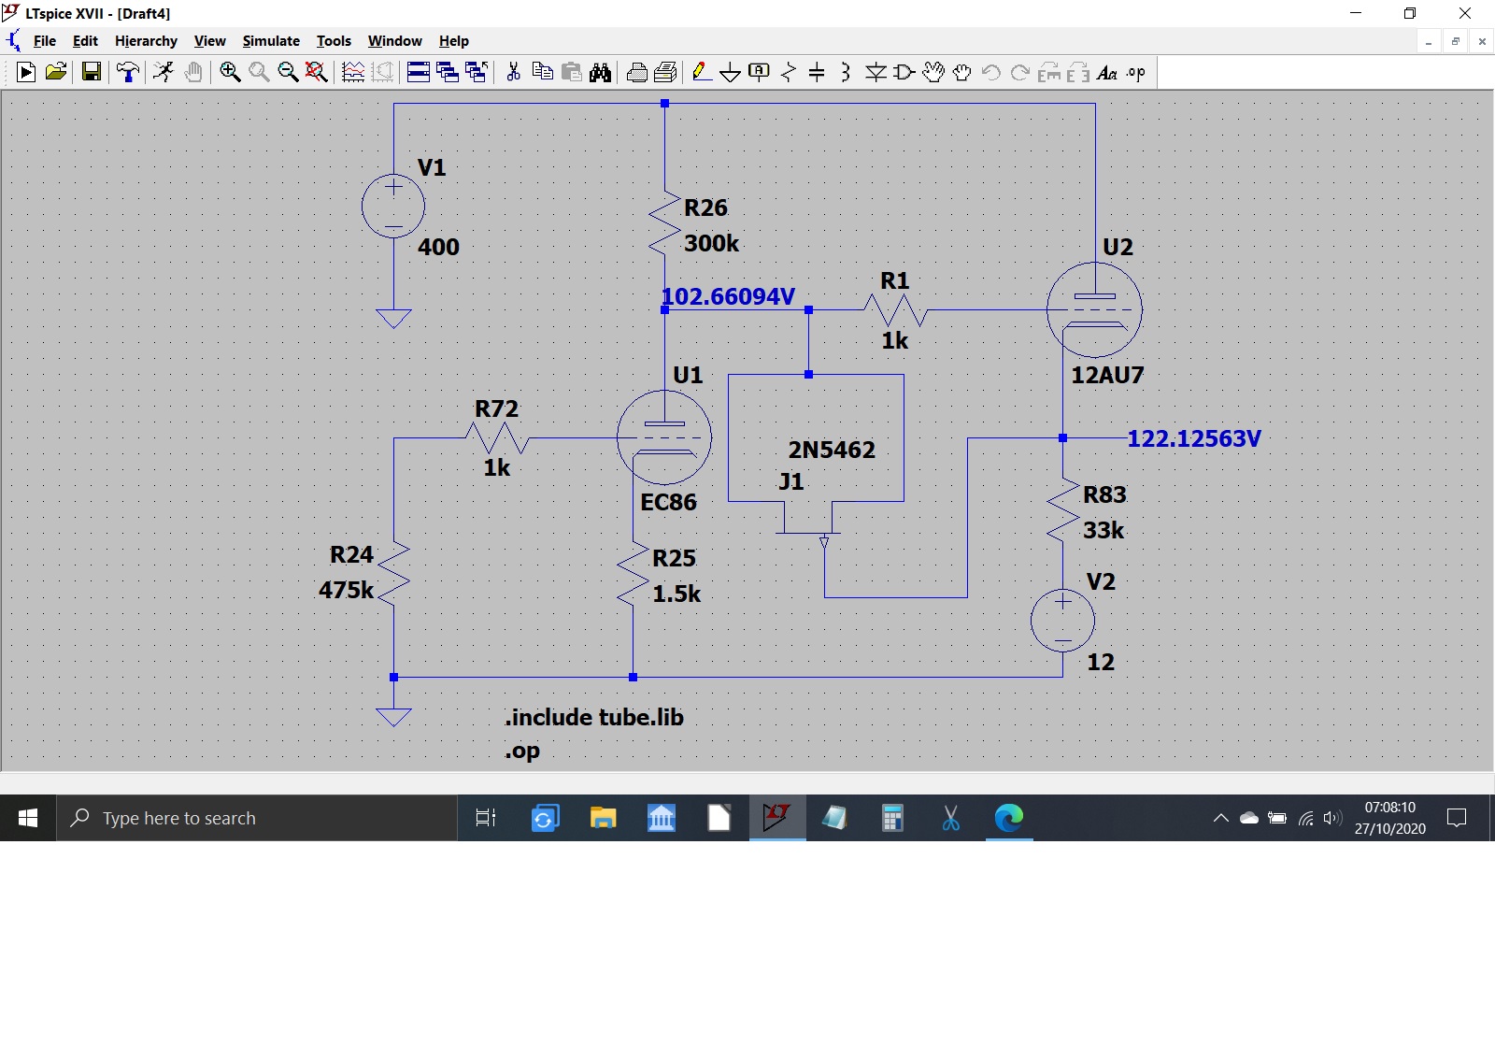
Task: Click the Undo arrow icon
Action: [991, 73]
